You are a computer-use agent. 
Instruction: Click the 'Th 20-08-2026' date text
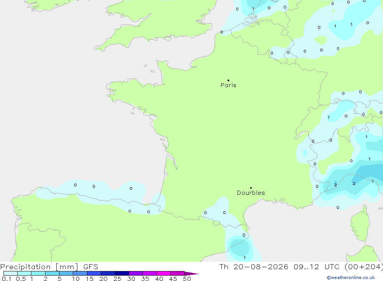[x=254, y=267]
